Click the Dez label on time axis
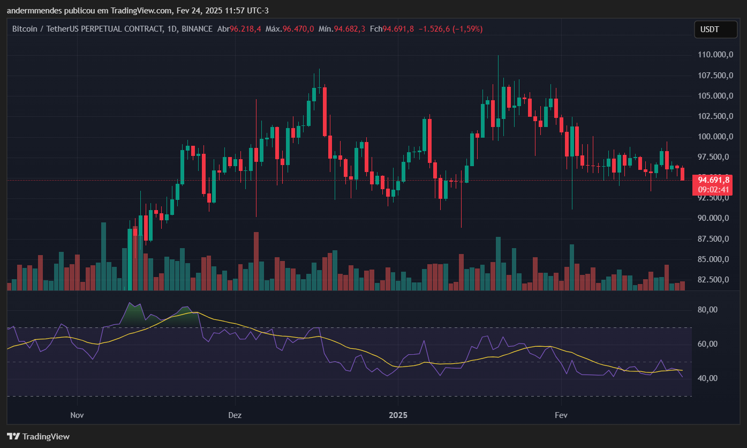 [x=235, y=415]
